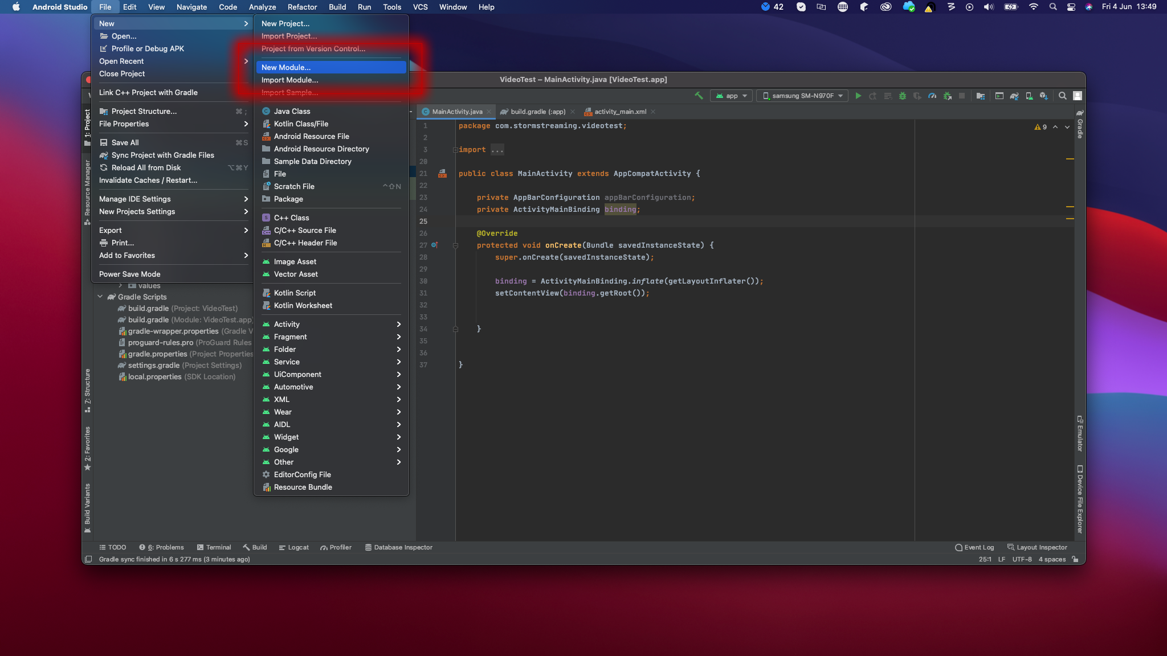
Task: Open the 6: Problems tool window
Action: tap(161, 547)
